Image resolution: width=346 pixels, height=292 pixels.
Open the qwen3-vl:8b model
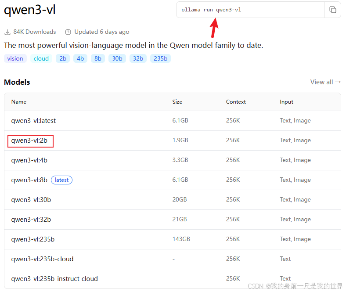point(29,180)
